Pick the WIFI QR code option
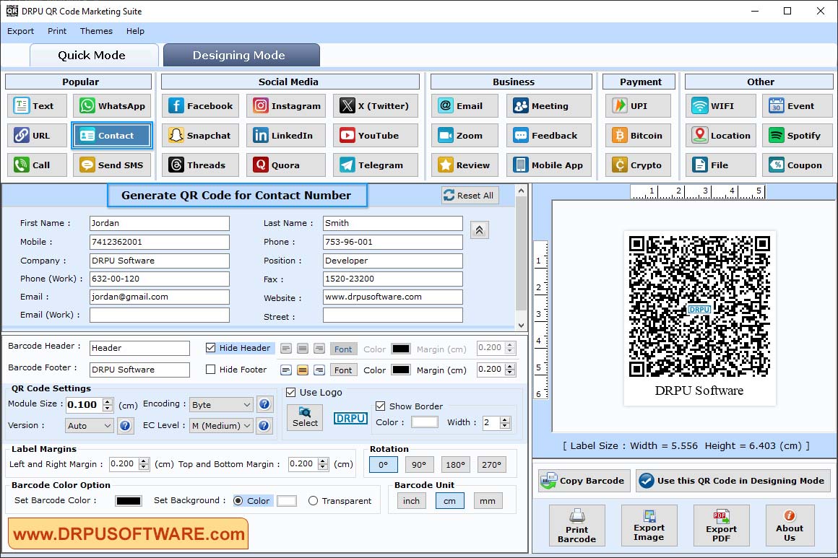Viewport: 838px width, 558px height. (x=721, y=105)
